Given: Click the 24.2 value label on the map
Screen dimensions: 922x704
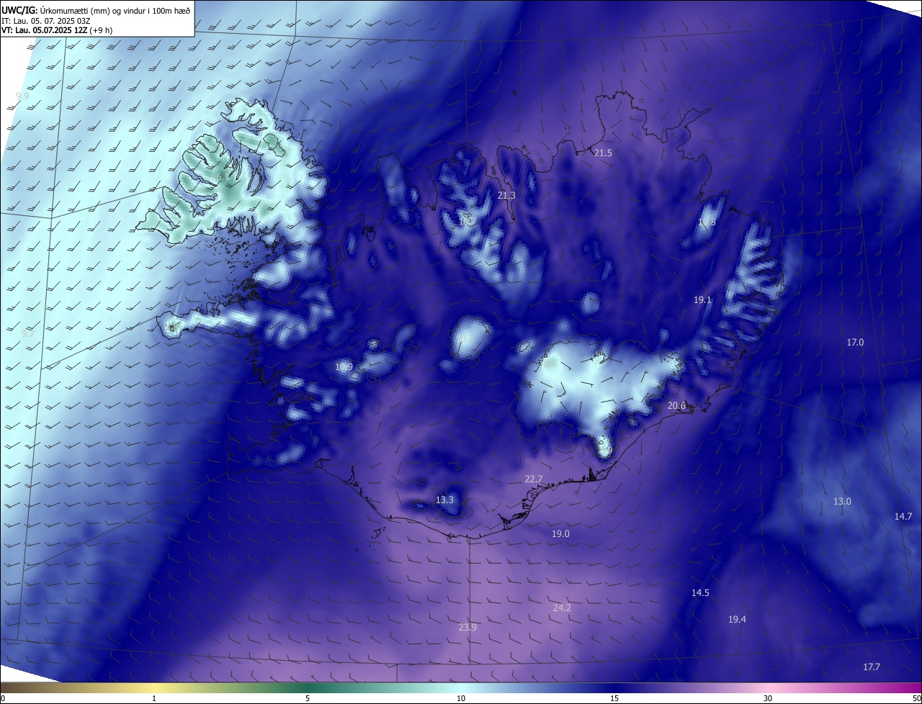Looking at the screenshot, I should (562, 608).
